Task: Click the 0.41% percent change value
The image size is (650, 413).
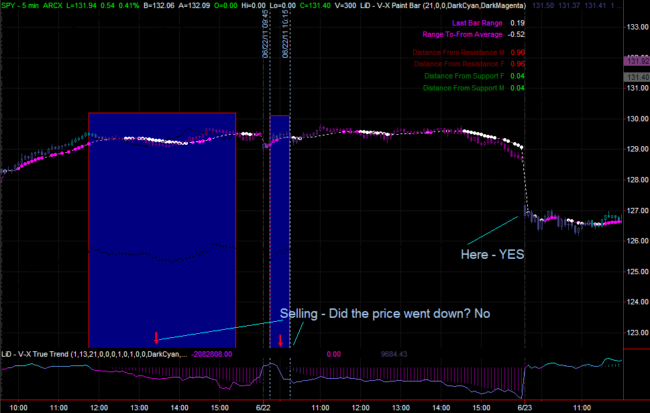Action: (129, 6)
